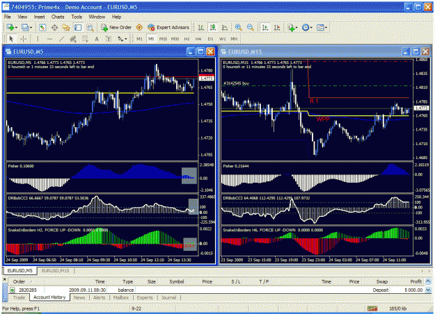
Task: Open the Charts menu
Action: 58,17
